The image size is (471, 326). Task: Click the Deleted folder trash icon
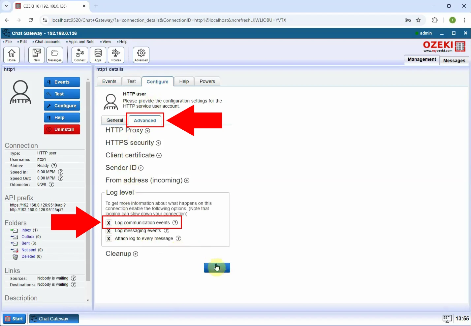click(x=15, y=257)
